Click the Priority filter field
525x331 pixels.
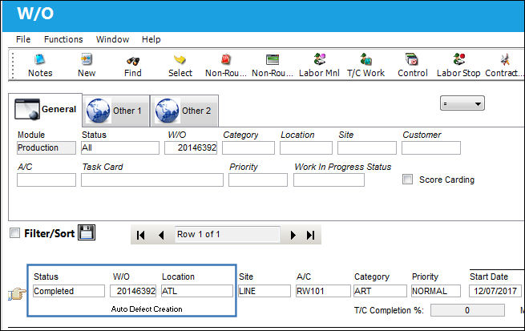258,180
